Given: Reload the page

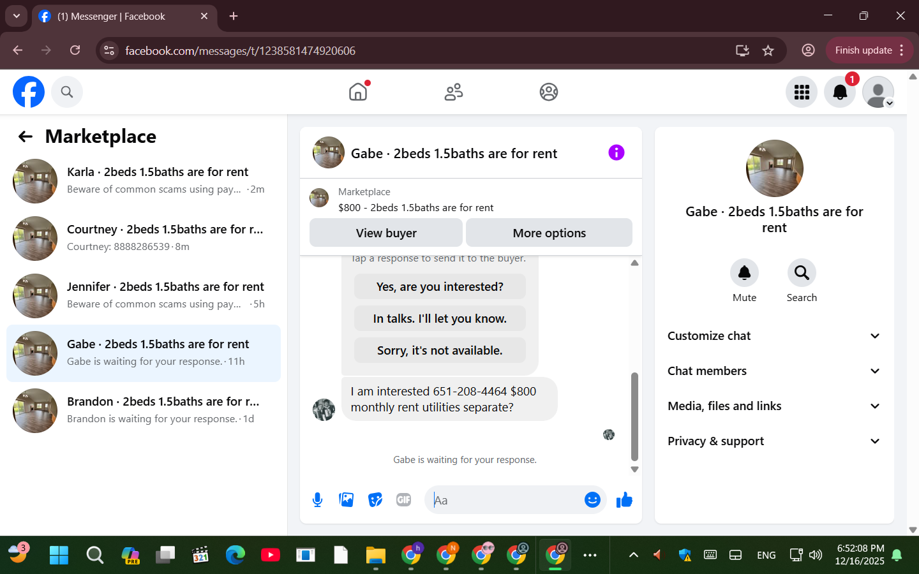Looking at the screenshot, I should 75,50.
